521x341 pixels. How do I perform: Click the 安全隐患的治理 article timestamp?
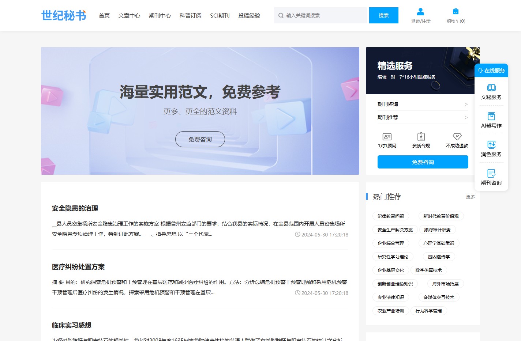tap(322, 235)
